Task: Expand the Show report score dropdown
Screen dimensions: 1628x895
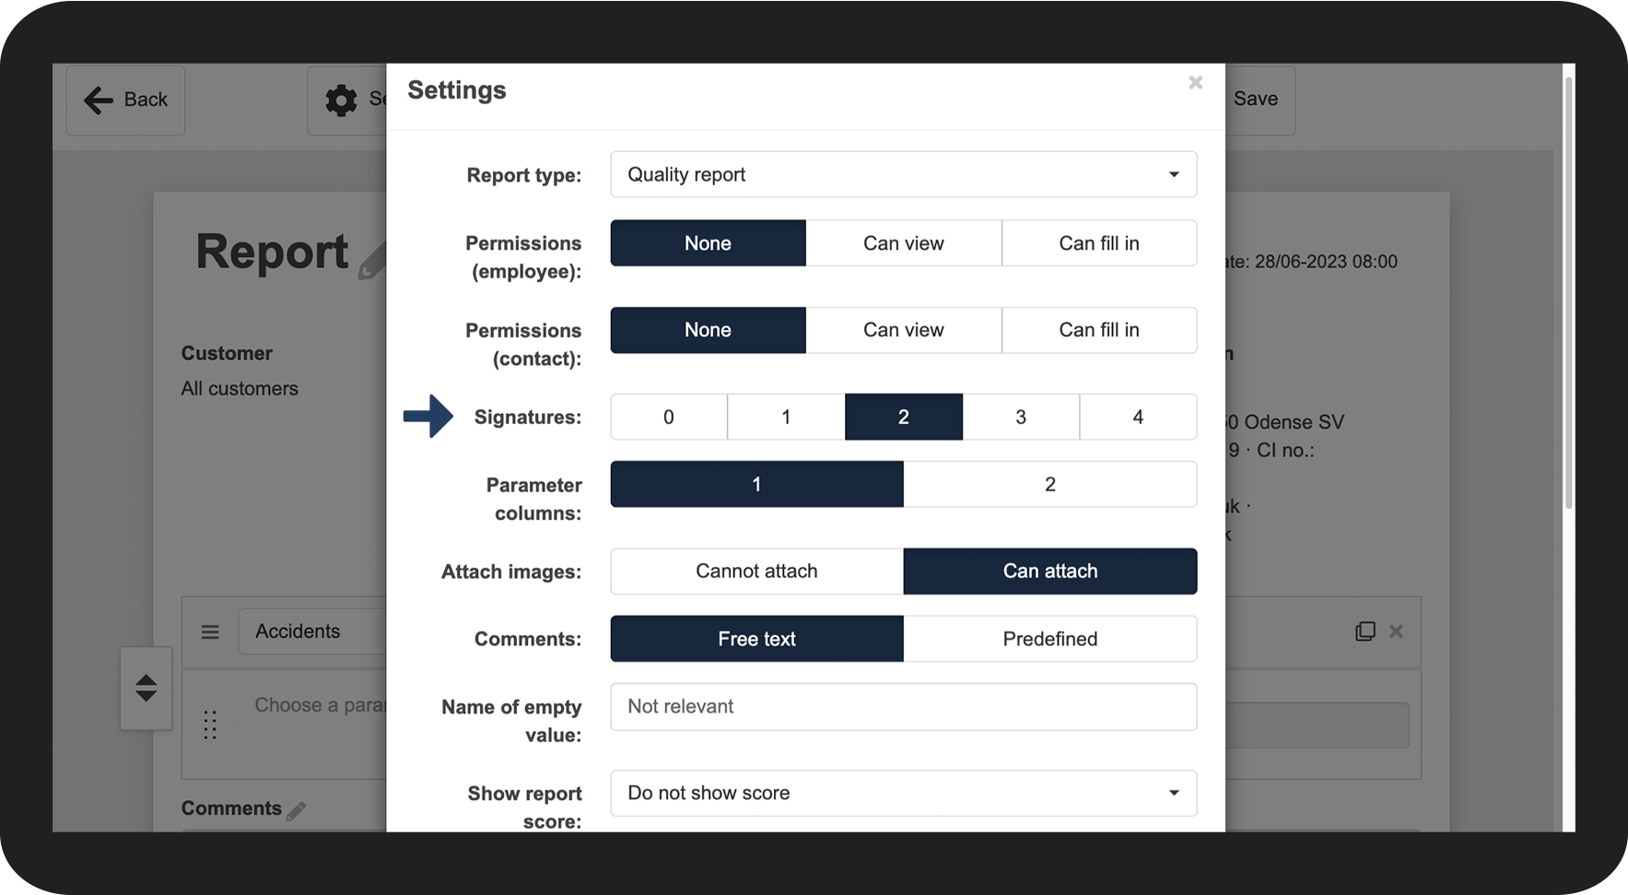Action: point(903,793)
